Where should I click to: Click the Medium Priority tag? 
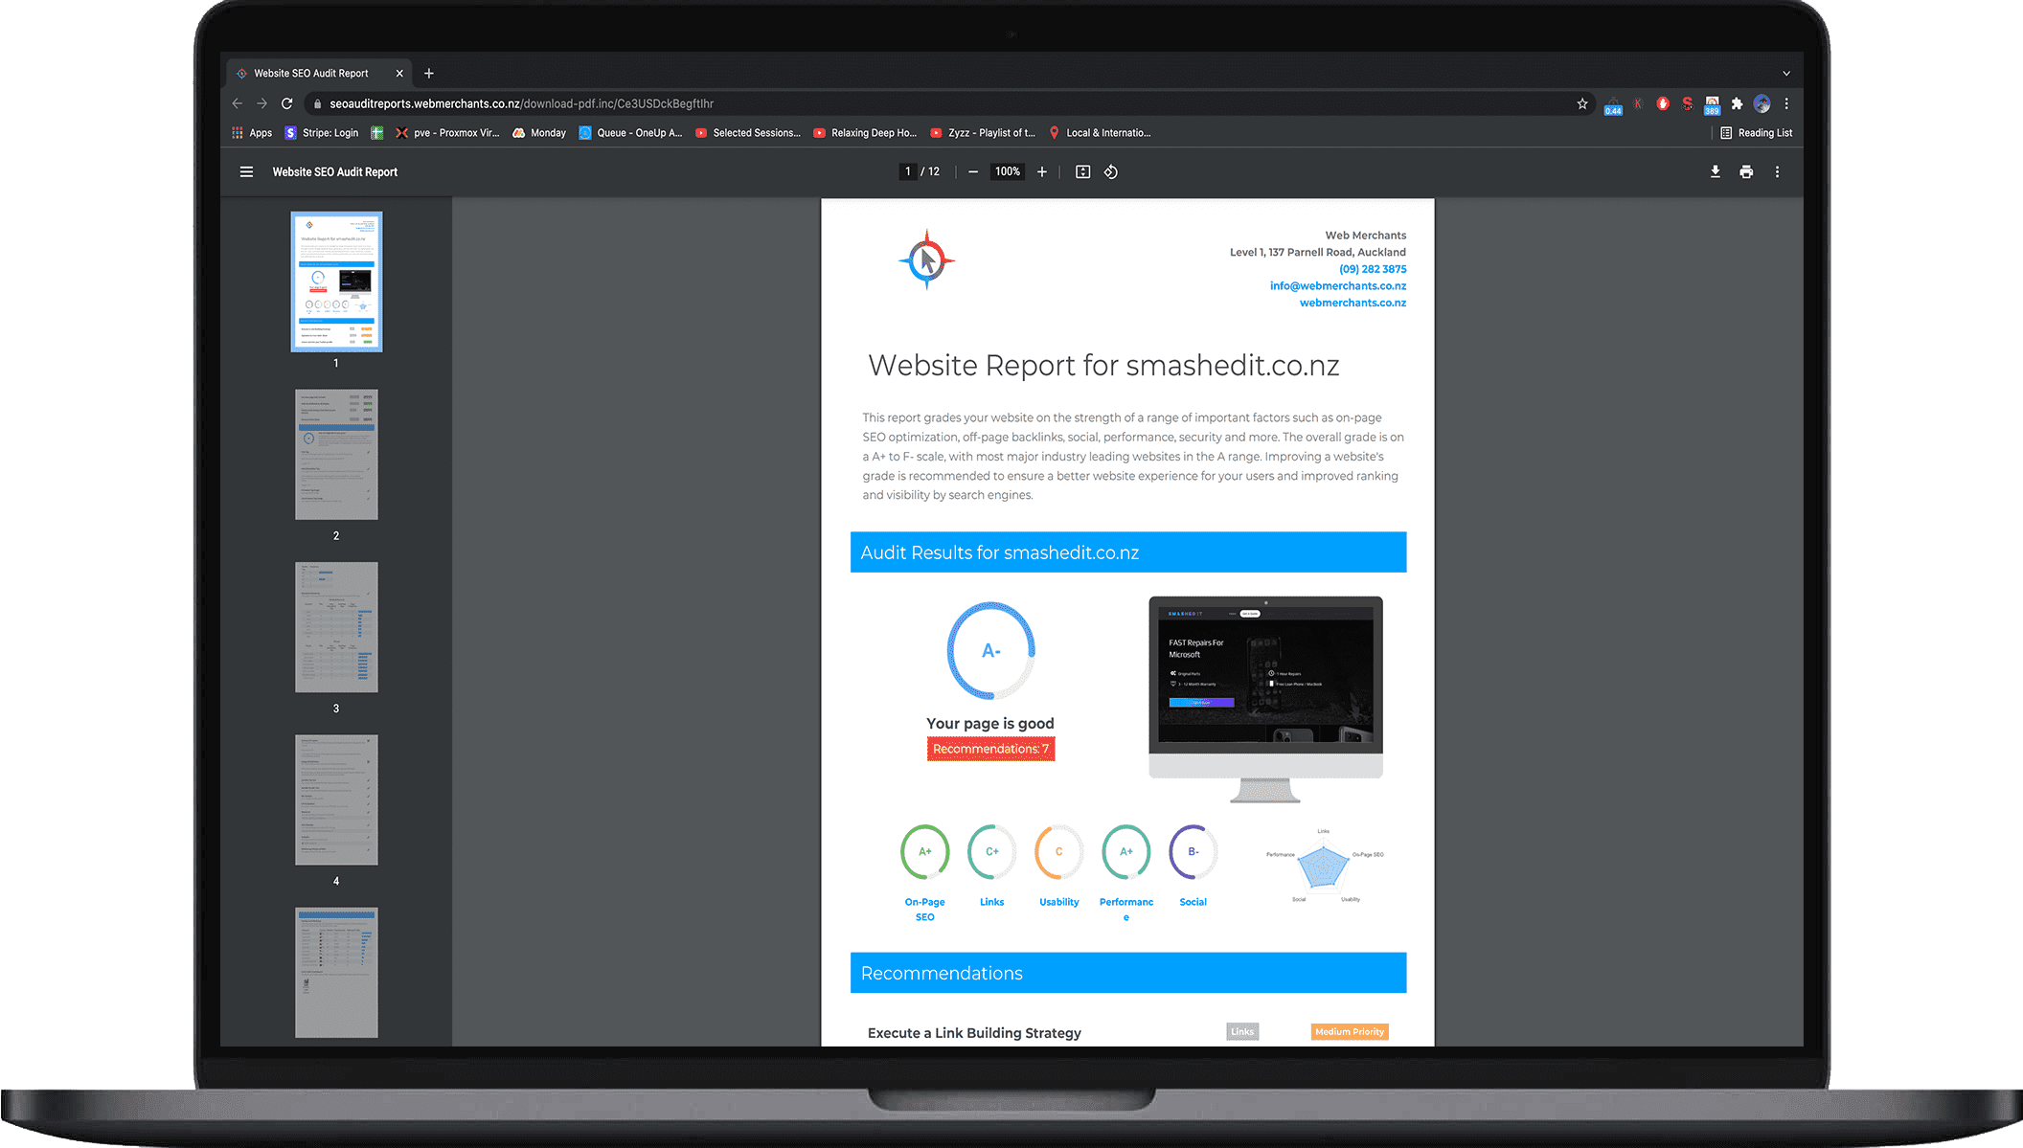(1350, 1032)
